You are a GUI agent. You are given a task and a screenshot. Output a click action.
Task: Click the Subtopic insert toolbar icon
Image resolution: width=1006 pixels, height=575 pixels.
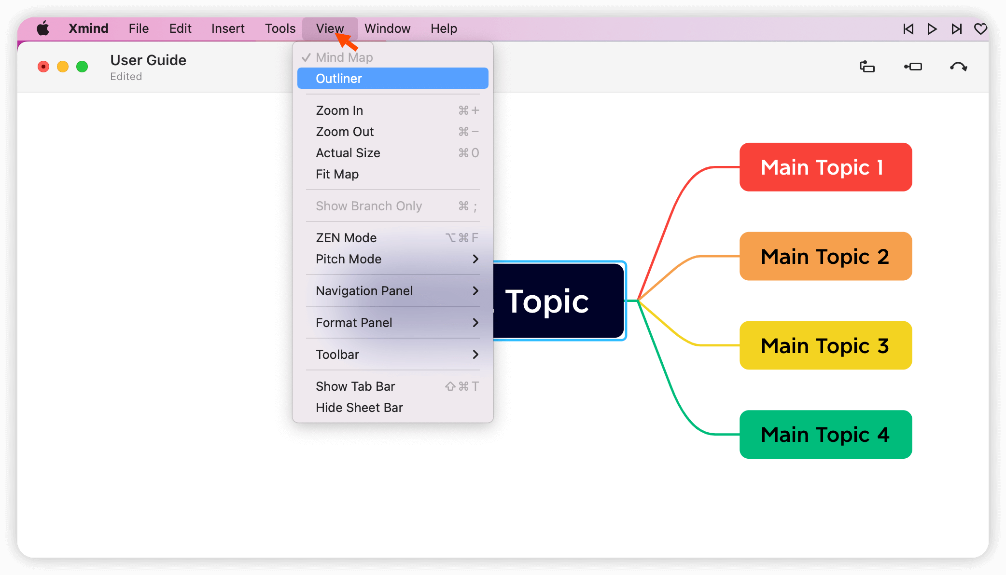point(913,67)
